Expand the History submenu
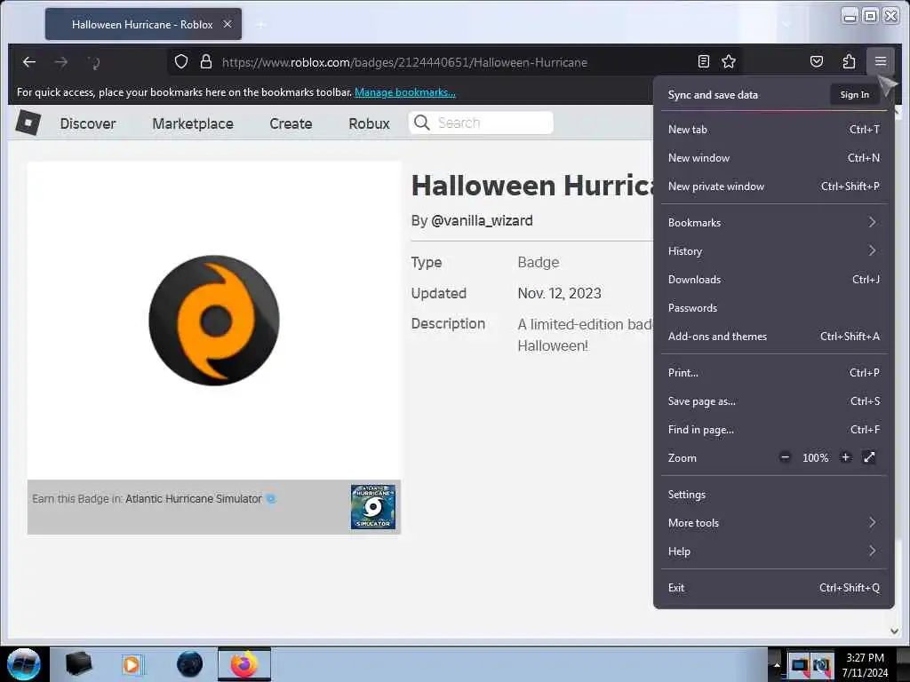This screenshot has width=910, height=682. tap(774, 251)
